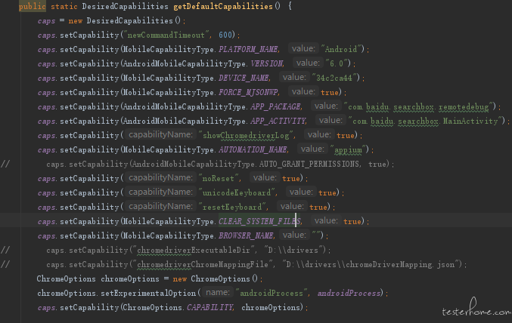Select the "Android" string value
The width and height of the screenshot is (512, 323).
pyautogui.click(x=341, y=49)
